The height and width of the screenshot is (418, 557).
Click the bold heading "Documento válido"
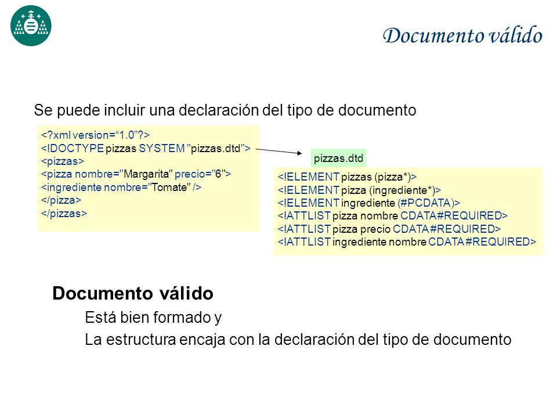(133, 294)
